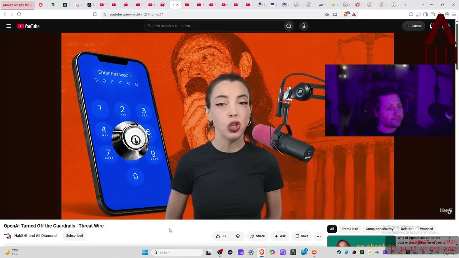Open the orange SoundCloud taskbar icon
Image resolution: width=459 pixels, height=258 pixels.
314,252
